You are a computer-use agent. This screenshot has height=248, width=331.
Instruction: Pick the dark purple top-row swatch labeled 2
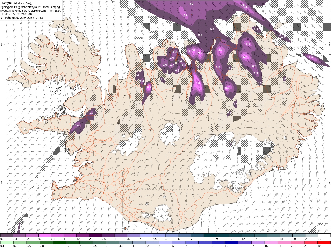95,235
